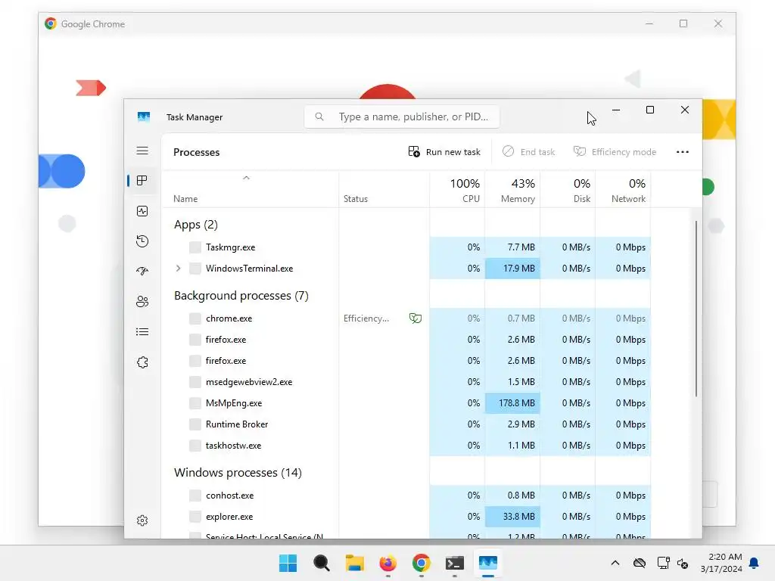Close the Task Manager window
Image resolution: width=775 pixels, height=581 pixels.
[x=684, y=110]
